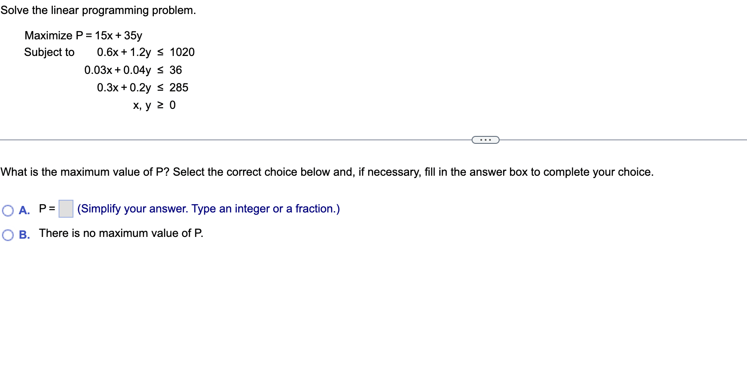Viewport: 747px width, 379px height.
Task: Click the constraint '0.6x + 1.2y ≤ 1020'
Action: (146, 52)
